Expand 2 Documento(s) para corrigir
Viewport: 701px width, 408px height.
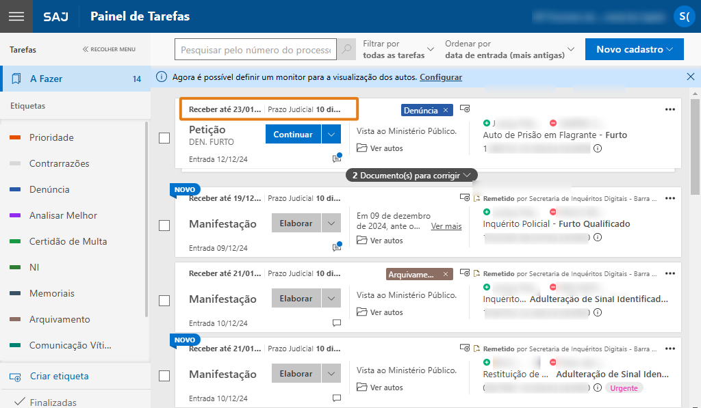coord(411,176)
